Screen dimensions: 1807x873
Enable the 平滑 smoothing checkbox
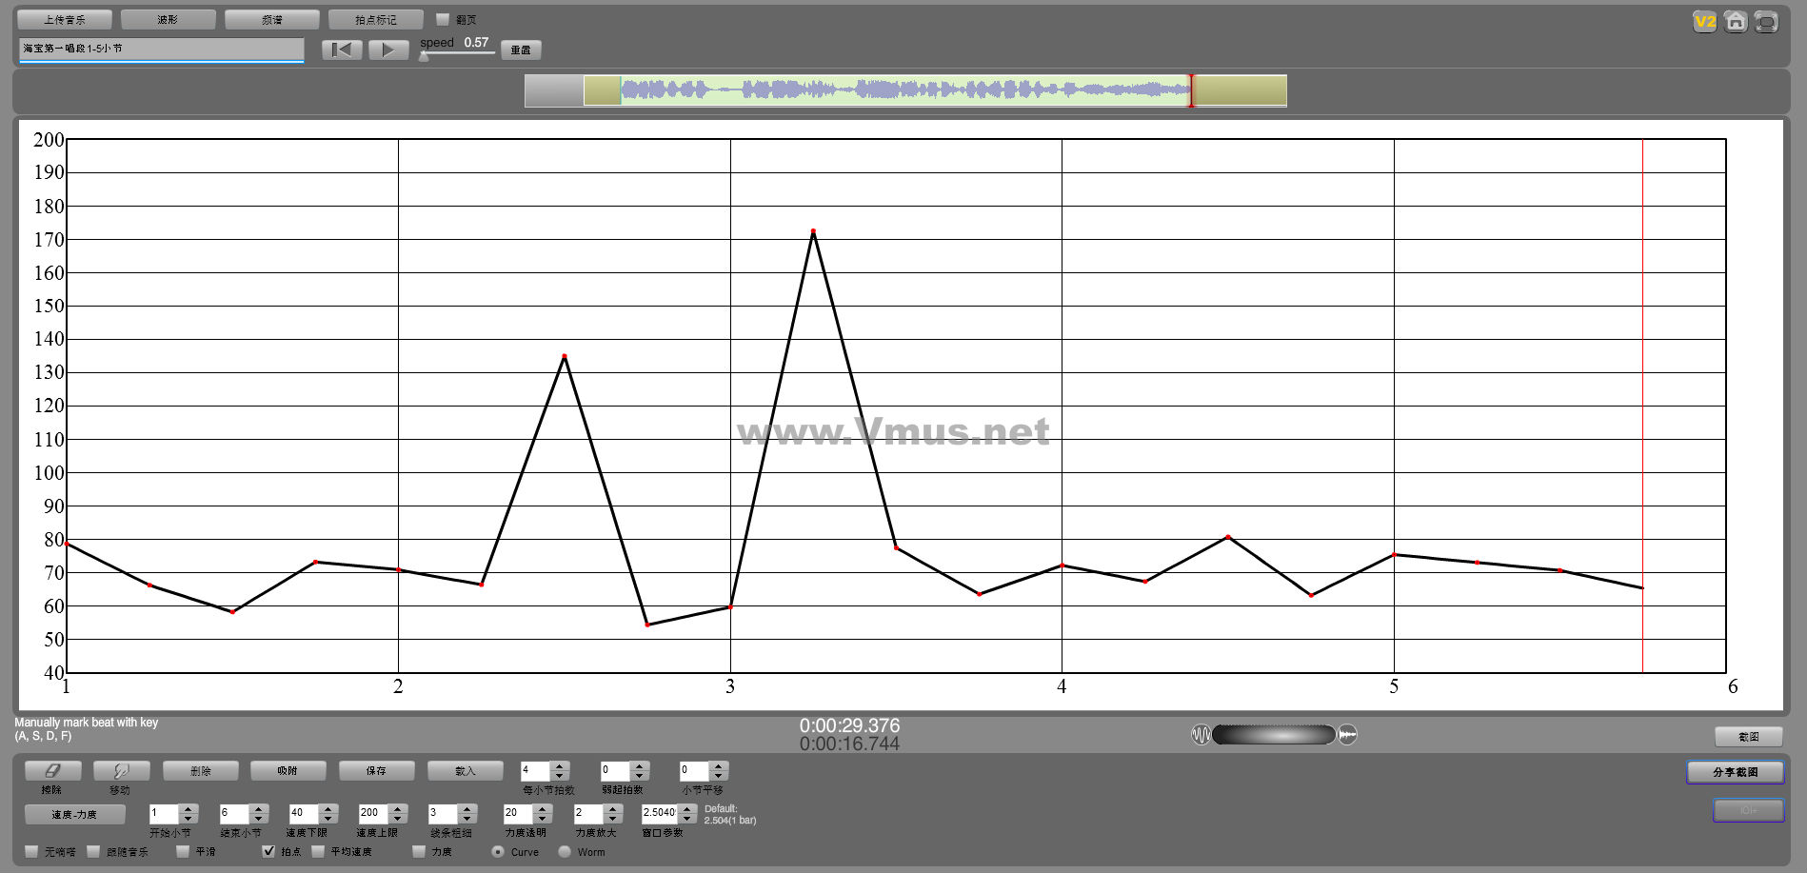point(183,851)
